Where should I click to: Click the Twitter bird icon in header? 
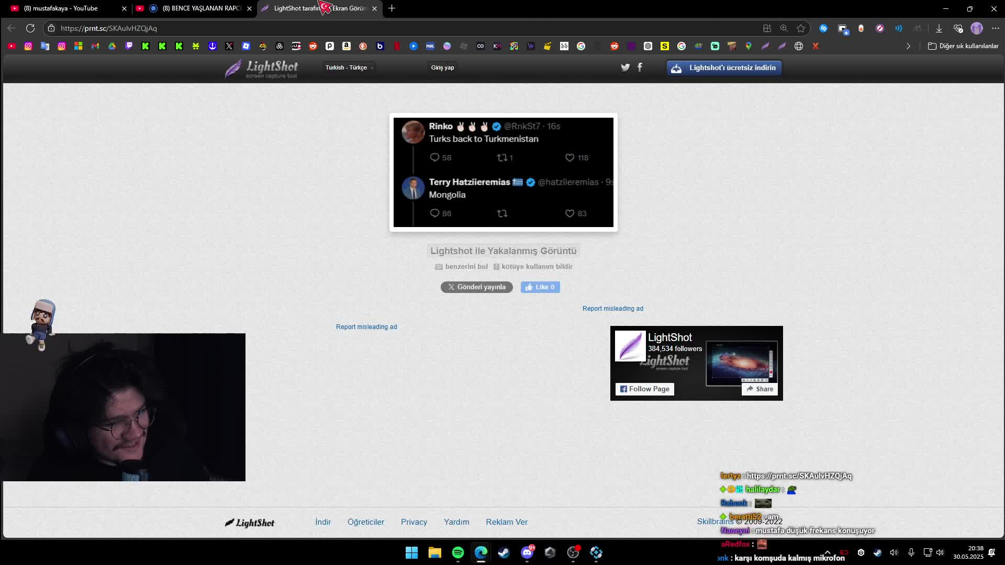pos(625,67)
